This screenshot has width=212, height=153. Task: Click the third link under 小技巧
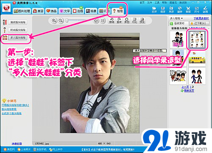[x=11, y=113]
